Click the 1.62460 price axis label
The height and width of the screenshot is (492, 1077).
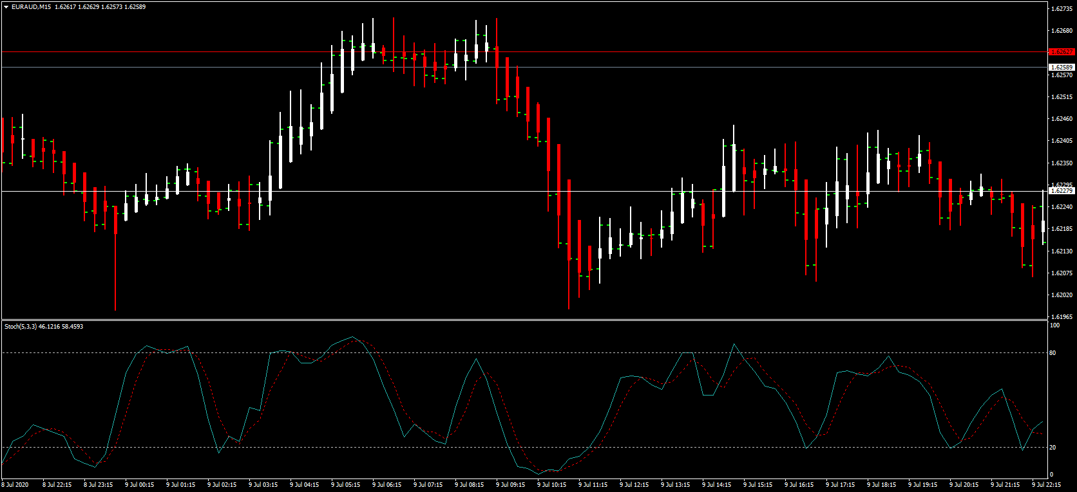1062,119
